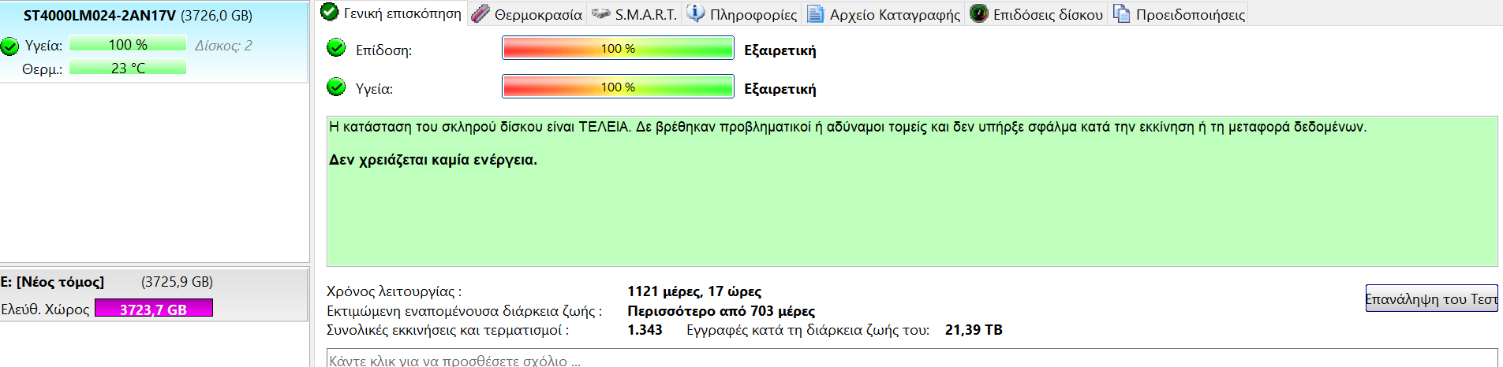Click the start/stop count 1.343

[645, 330]
